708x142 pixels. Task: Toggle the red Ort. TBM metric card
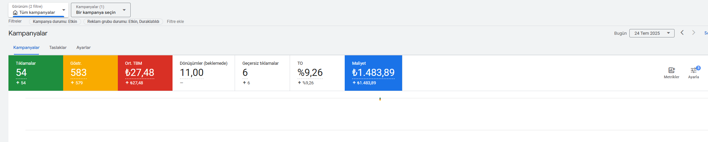point(145,73)
